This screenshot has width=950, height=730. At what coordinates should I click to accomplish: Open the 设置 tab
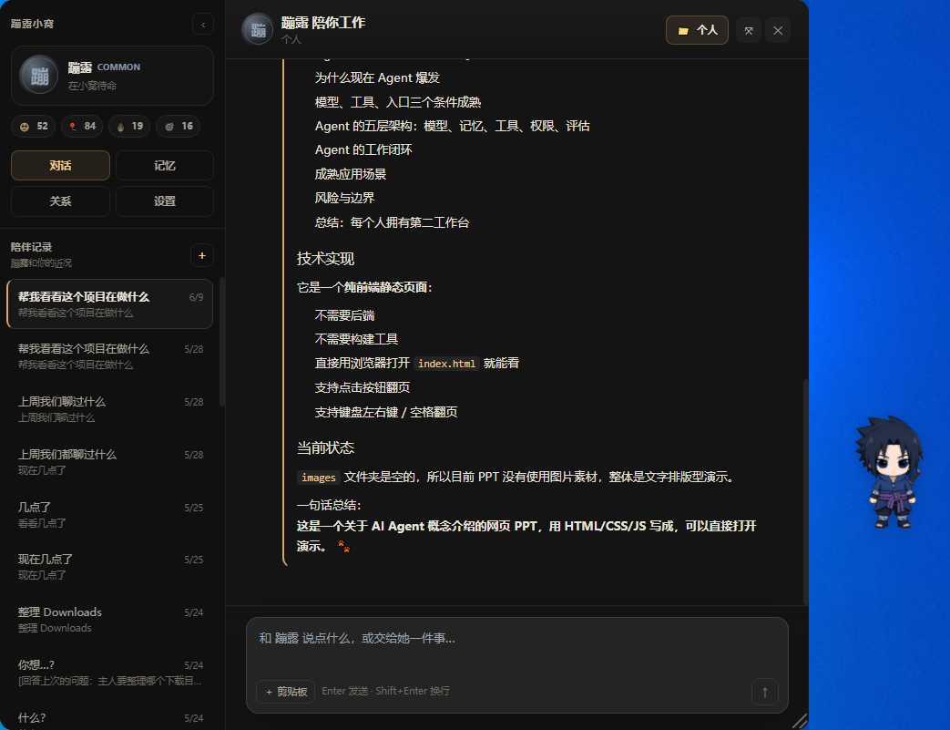point(165,201)
